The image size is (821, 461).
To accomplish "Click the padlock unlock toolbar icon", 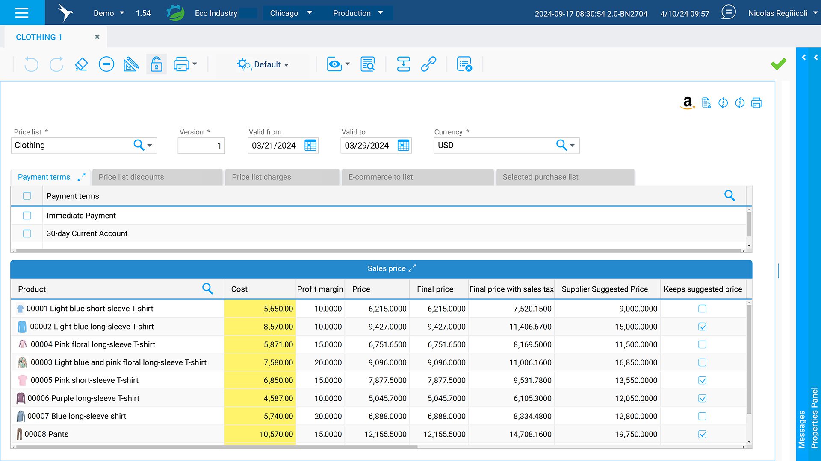I will point(157,64).
